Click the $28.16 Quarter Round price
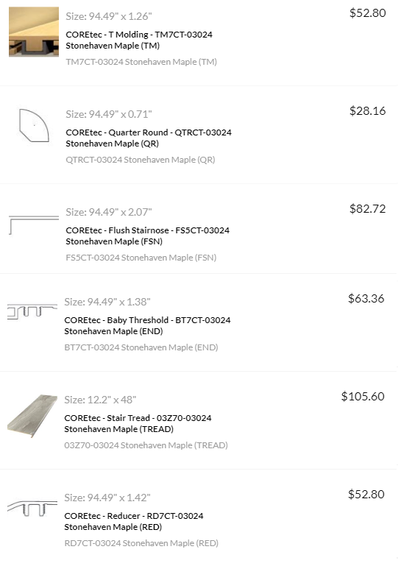Viewport: 398px width, 566px height. 367,110
